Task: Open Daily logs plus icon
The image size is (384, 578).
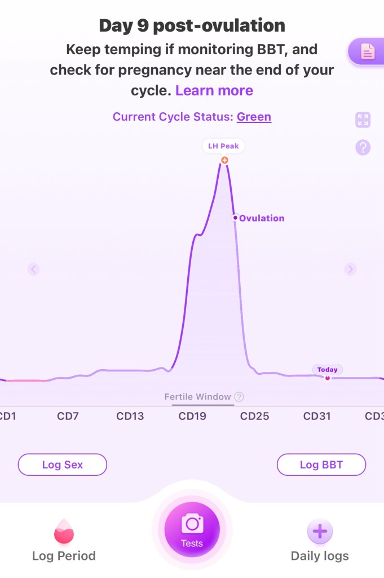Action: [x=320, y=531]
